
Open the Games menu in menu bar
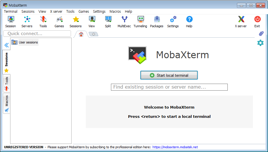(84, 12)
